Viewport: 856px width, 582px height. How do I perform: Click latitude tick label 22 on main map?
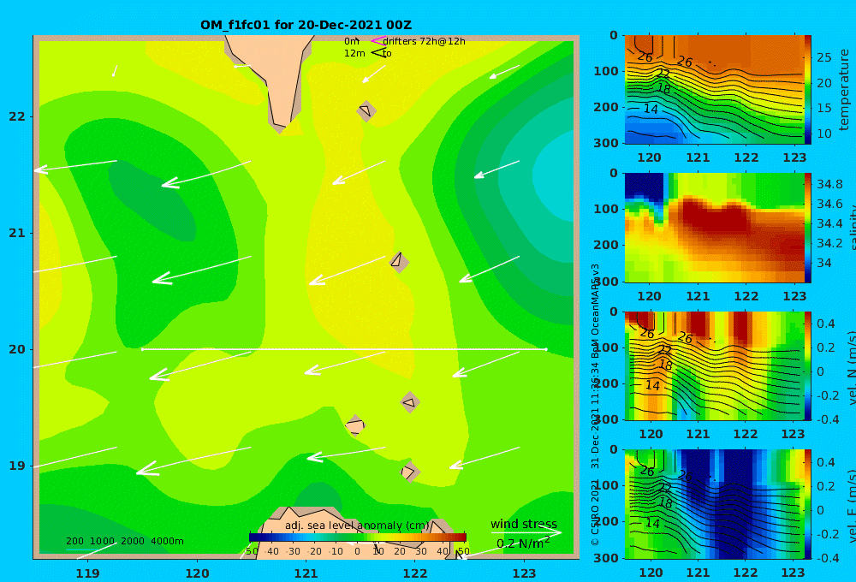click(17, 116)
